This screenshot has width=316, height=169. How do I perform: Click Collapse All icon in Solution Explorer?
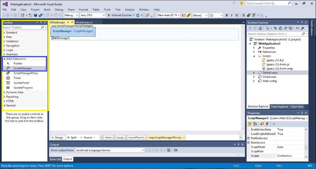pos(286,28)
